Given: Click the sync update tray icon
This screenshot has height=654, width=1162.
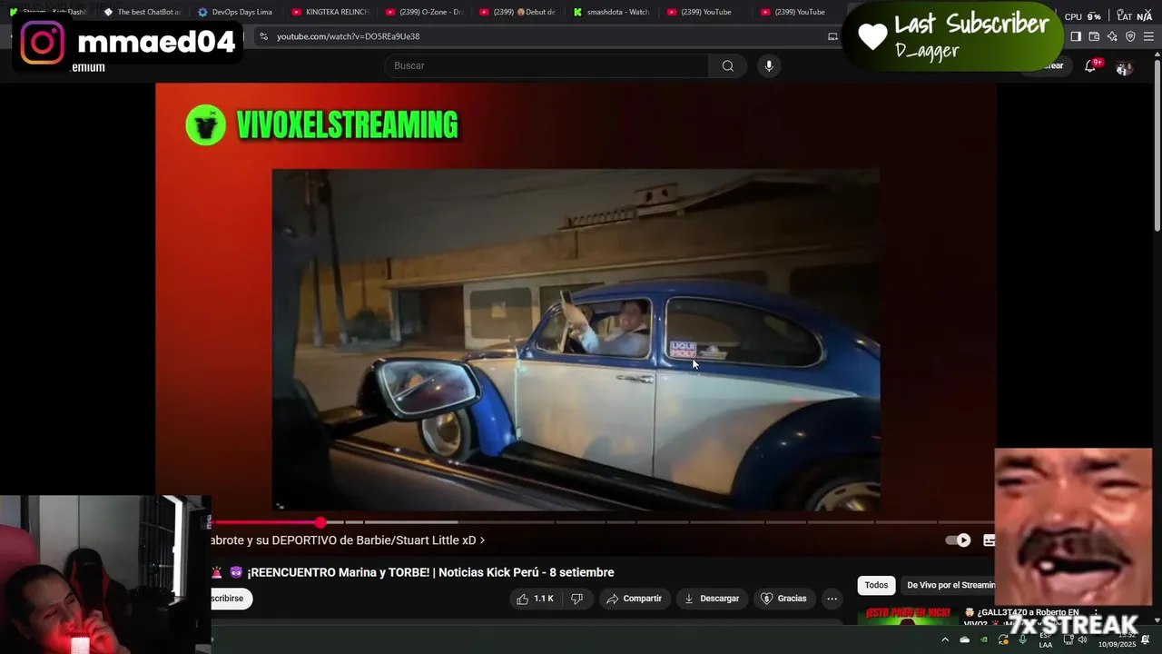Looking at the screenshot, I should tap(1003, 639).
